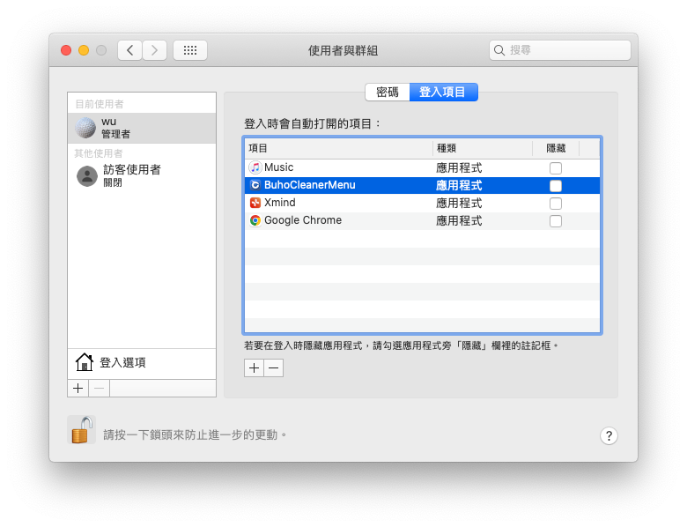Click the back navigation arrow
The height and width of the screenshot is (527, 687).
(129, 50)
